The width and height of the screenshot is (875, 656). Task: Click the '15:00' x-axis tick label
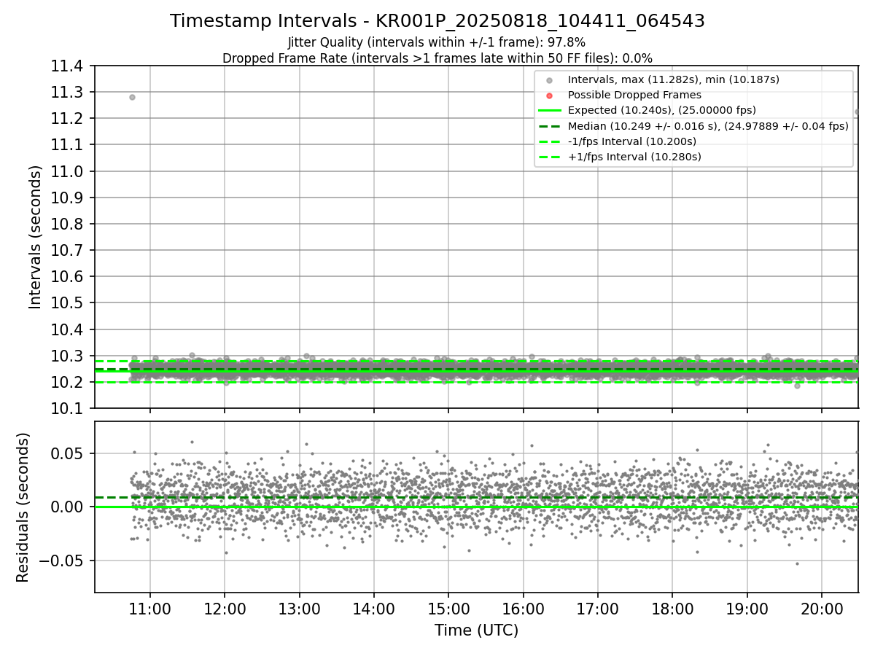[x=448, y=608]
